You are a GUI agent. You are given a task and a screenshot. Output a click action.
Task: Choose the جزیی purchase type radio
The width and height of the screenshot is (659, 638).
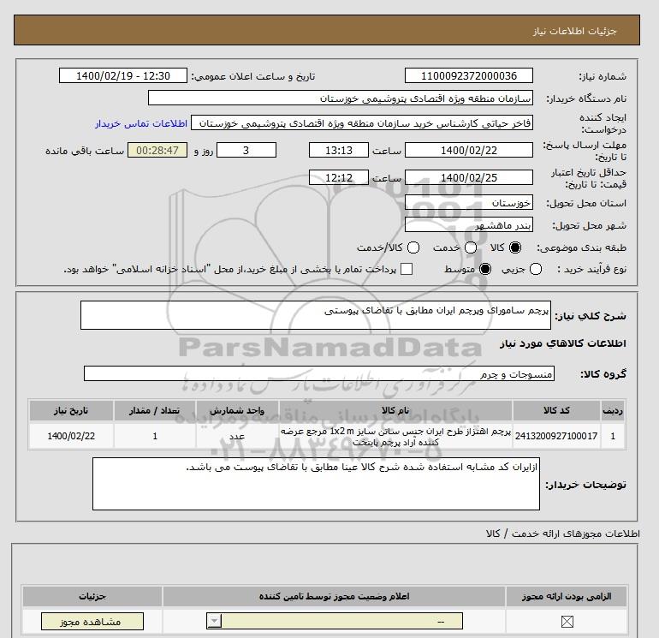[x=536, y=269]
